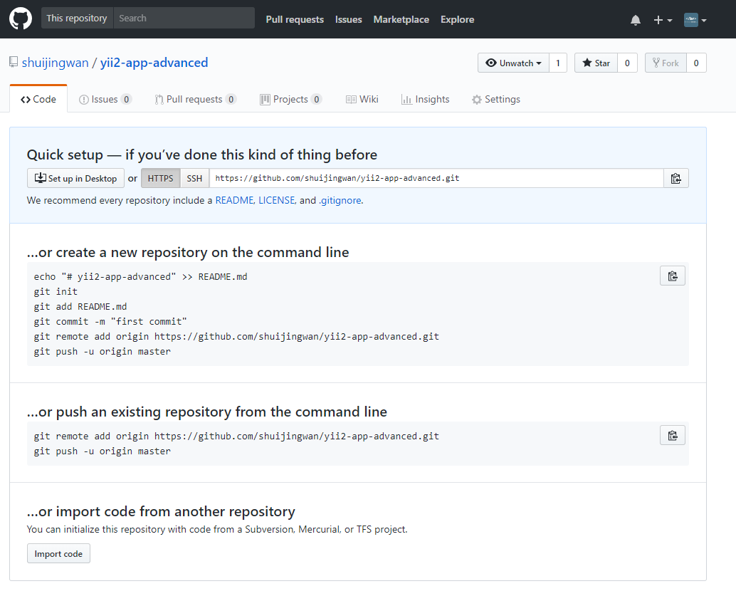The image size is (736, 596).
Task: Copy the push existing repository commands
Action: click(x=672, y=436)
